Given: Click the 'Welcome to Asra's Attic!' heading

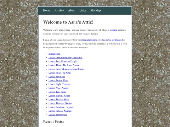Looking at the screenshot, I should (68, 22).
